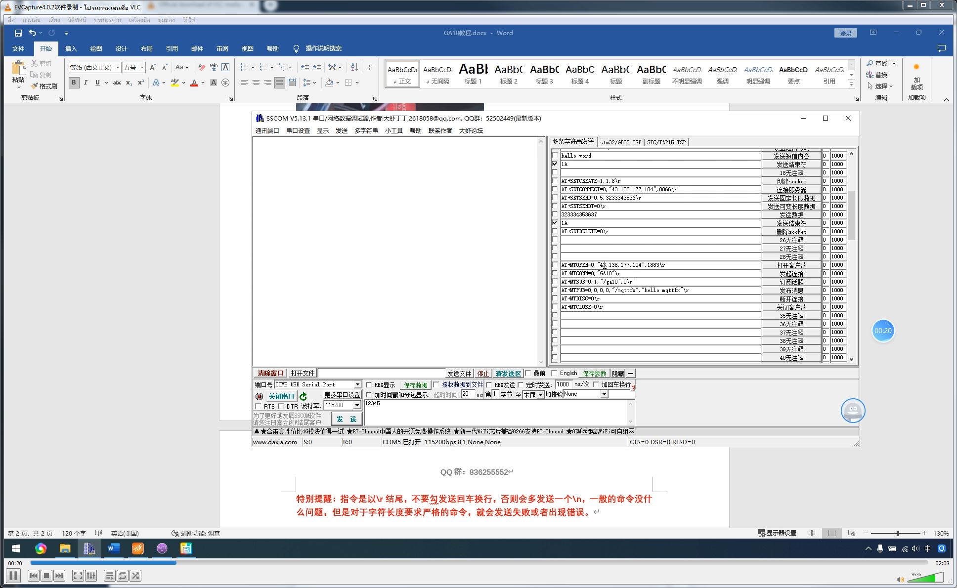Toggle the RTS checkbox

(x=258, y=406)
